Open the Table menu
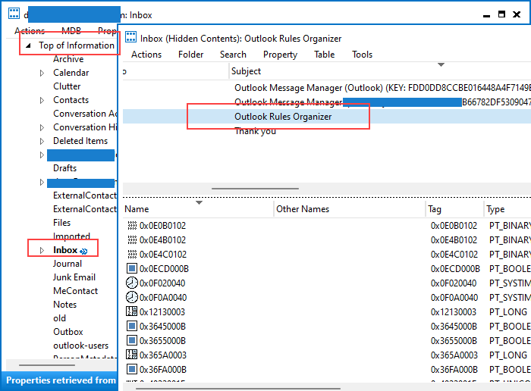This screenshot has height=391, width=531. [x=324, y=55]
